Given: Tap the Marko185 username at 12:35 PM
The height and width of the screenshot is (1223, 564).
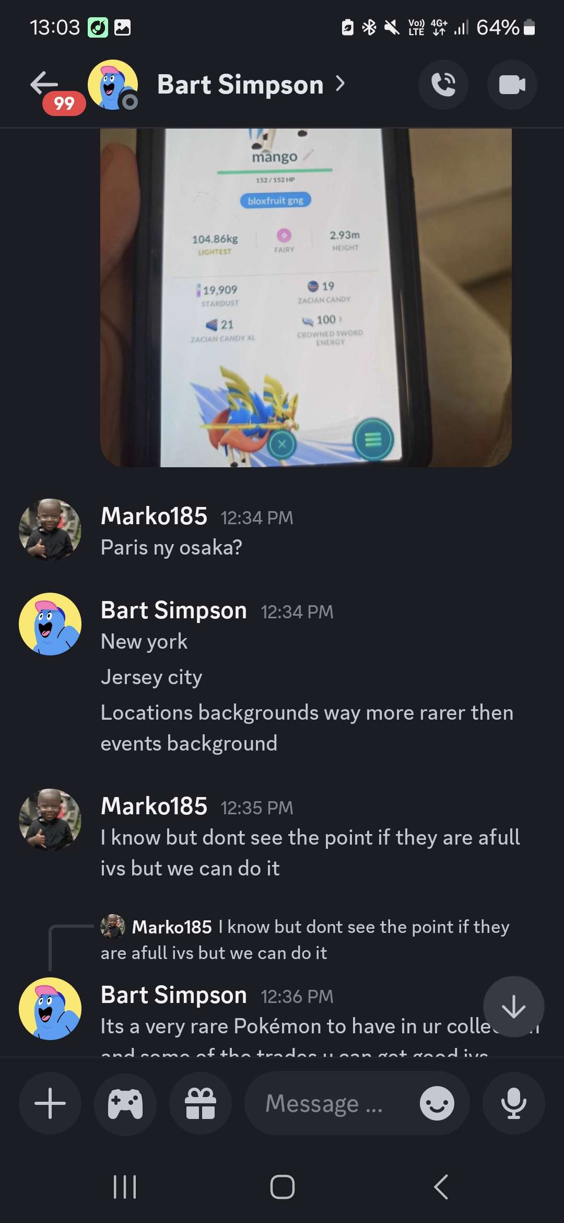Looking at the screenshot, I should (x=154, y=806).
